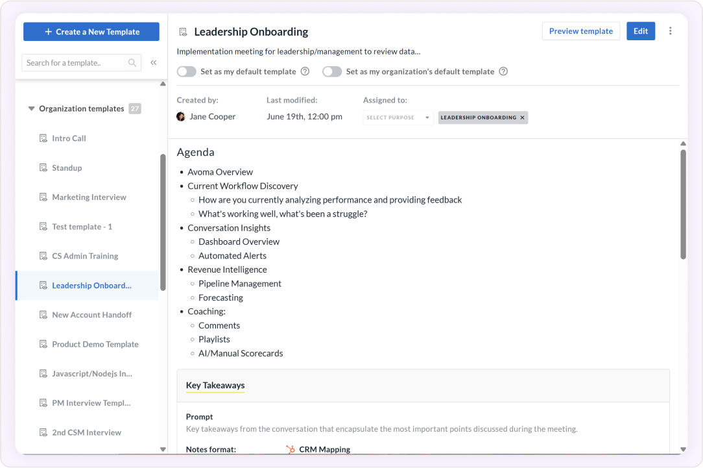Collapse the Organization templates section
Viewport: 703px width, 468px height.
click(x=31, y=108)
